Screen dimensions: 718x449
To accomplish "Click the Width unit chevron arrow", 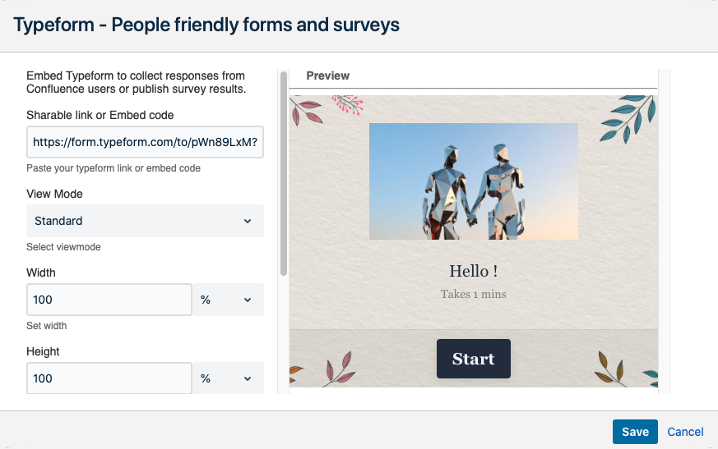I will click(248, 300).
